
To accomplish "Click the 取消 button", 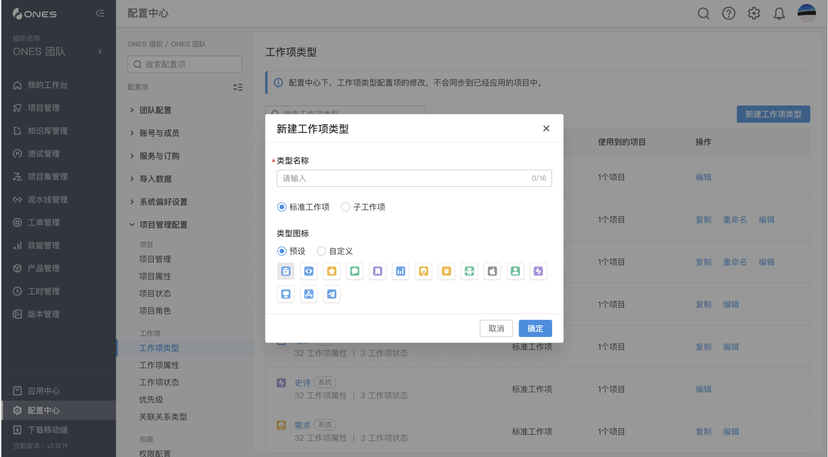I will (496, 328).
